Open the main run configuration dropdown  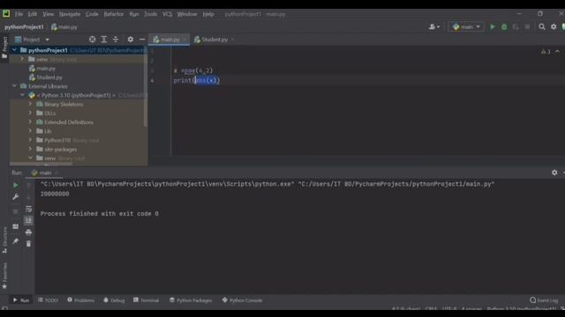pyautogui.click(x=466, y=27)
